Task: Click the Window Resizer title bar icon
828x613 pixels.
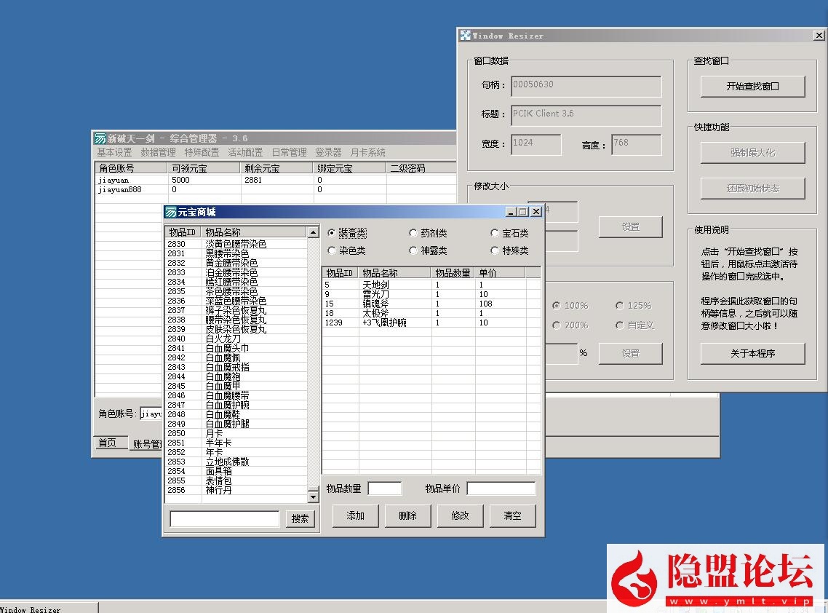Action: [466, 36]
